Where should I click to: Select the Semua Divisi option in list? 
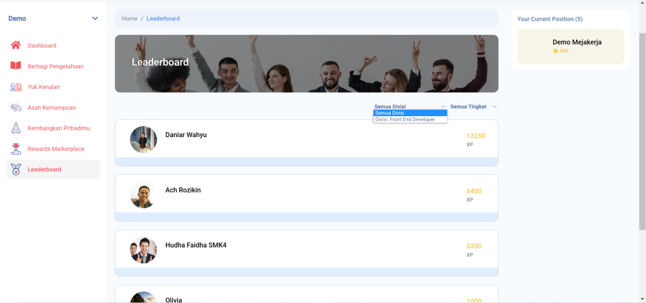point(410,113)
